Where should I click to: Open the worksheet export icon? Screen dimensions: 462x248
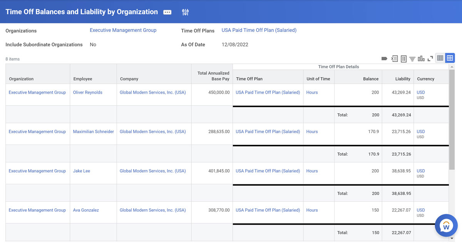[403, 59]
